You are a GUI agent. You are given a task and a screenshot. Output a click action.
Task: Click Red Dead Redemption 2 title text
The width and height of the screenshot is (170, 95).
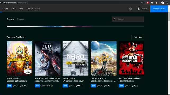click(130, 78)
